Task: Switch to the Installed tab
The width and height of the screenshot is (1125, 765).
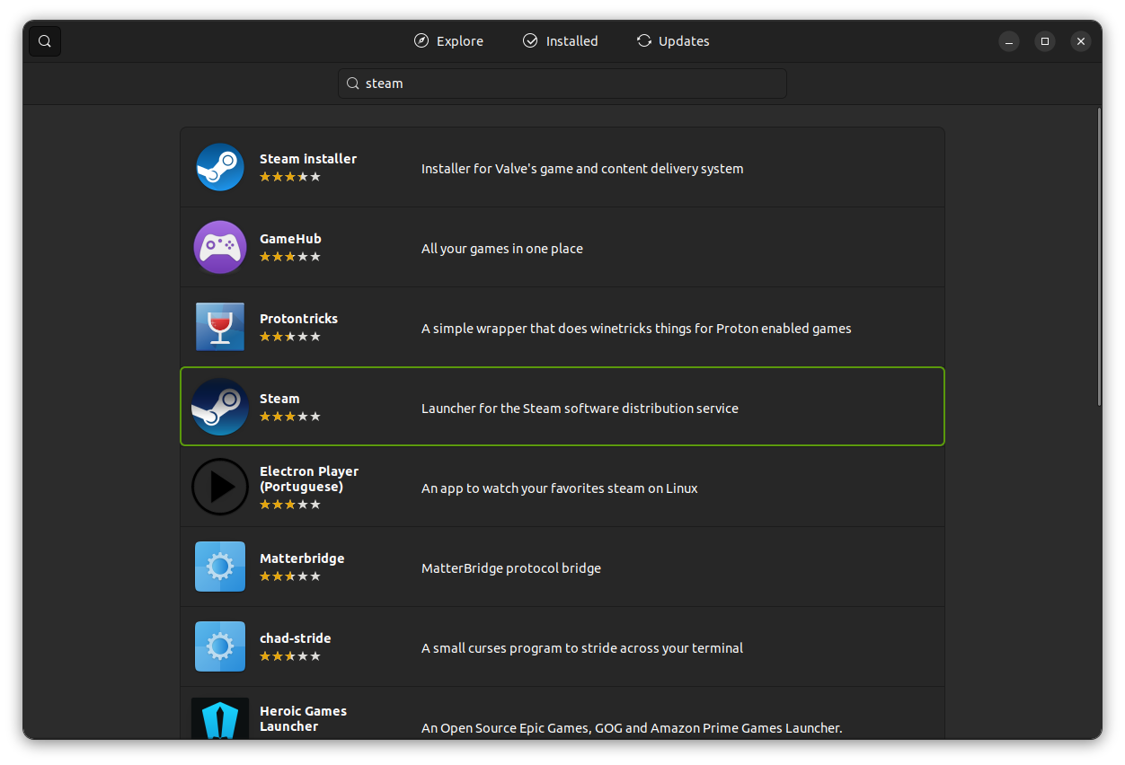Action: [560, 40]
